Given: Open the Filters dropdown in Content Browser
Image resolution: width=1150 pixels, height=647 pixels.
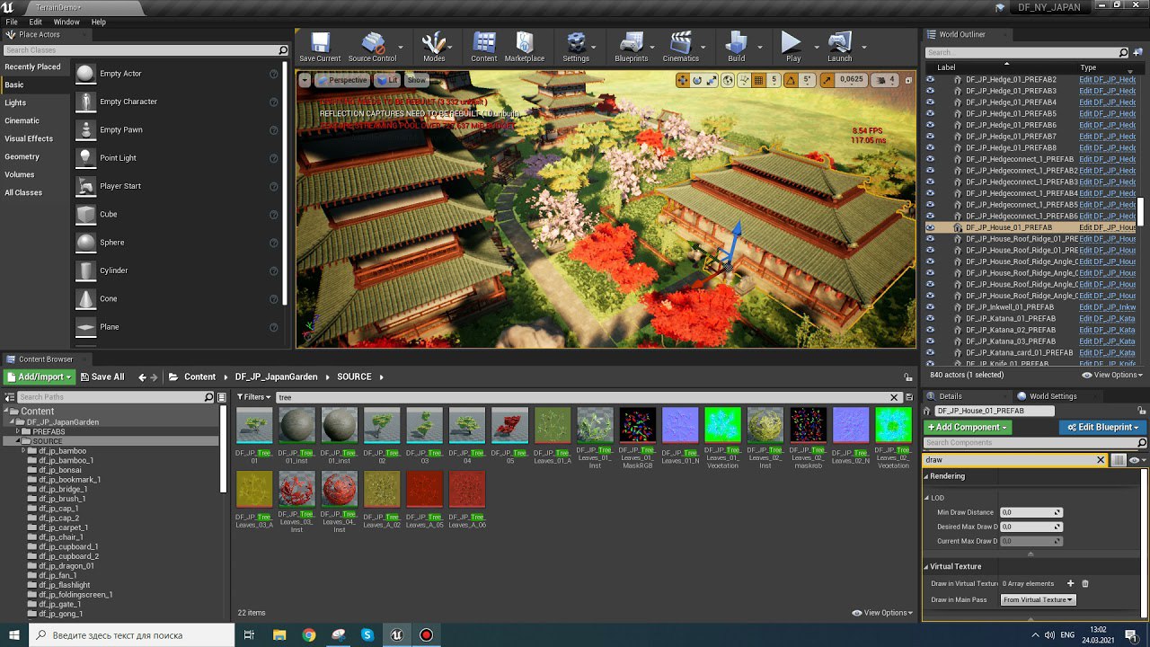Looking at the screenshot, I should tap(252, 397).
